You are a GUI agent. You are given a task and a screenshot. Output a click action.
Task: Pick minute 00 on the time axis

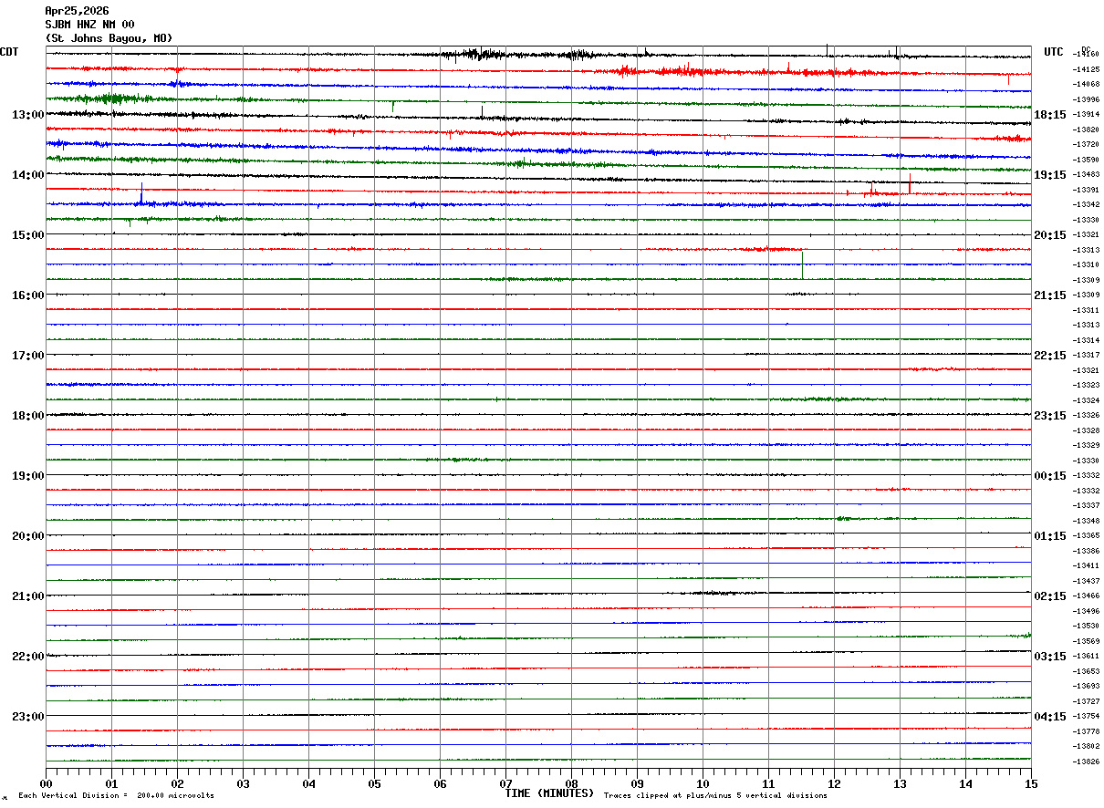46,784
